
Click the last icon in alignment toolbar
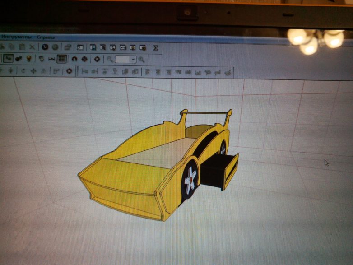[228, 71]
